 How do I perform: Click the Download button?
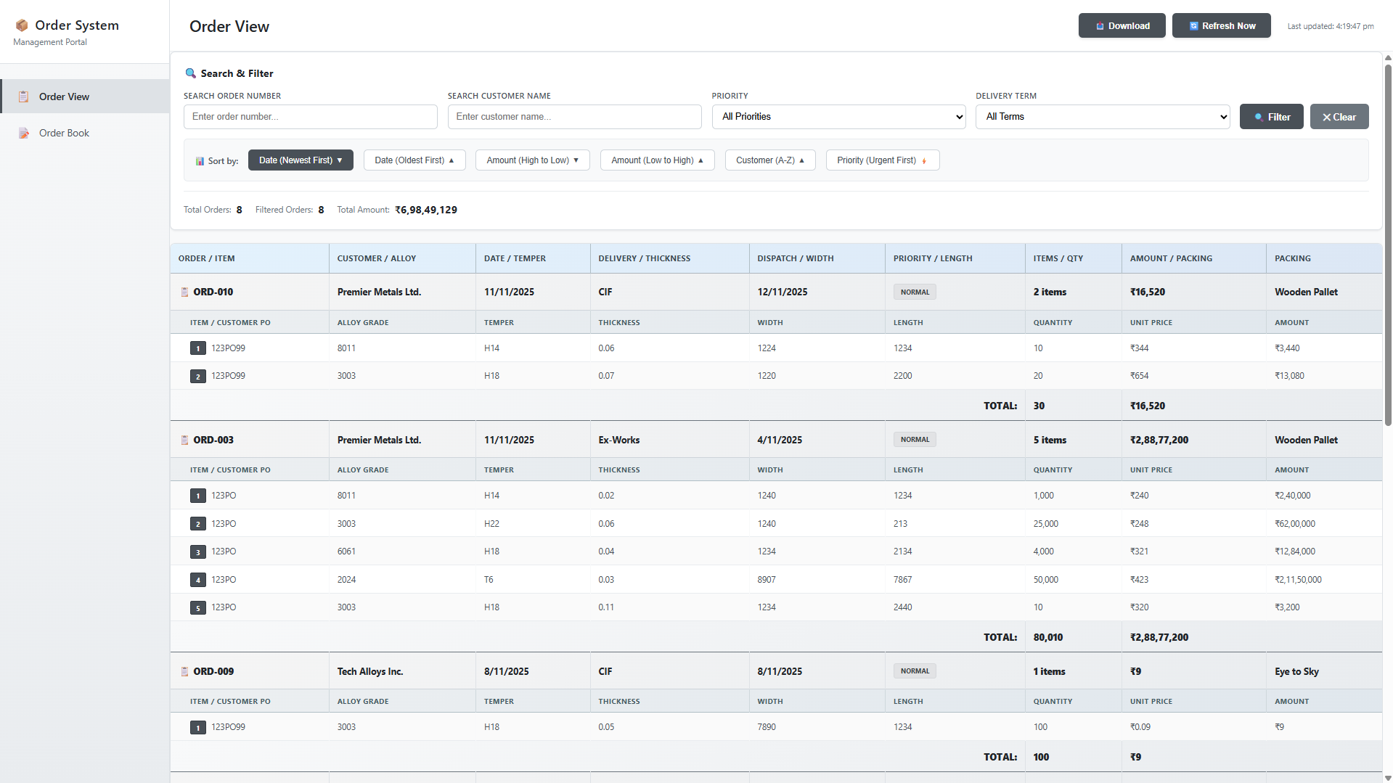tap(1122, 25)
